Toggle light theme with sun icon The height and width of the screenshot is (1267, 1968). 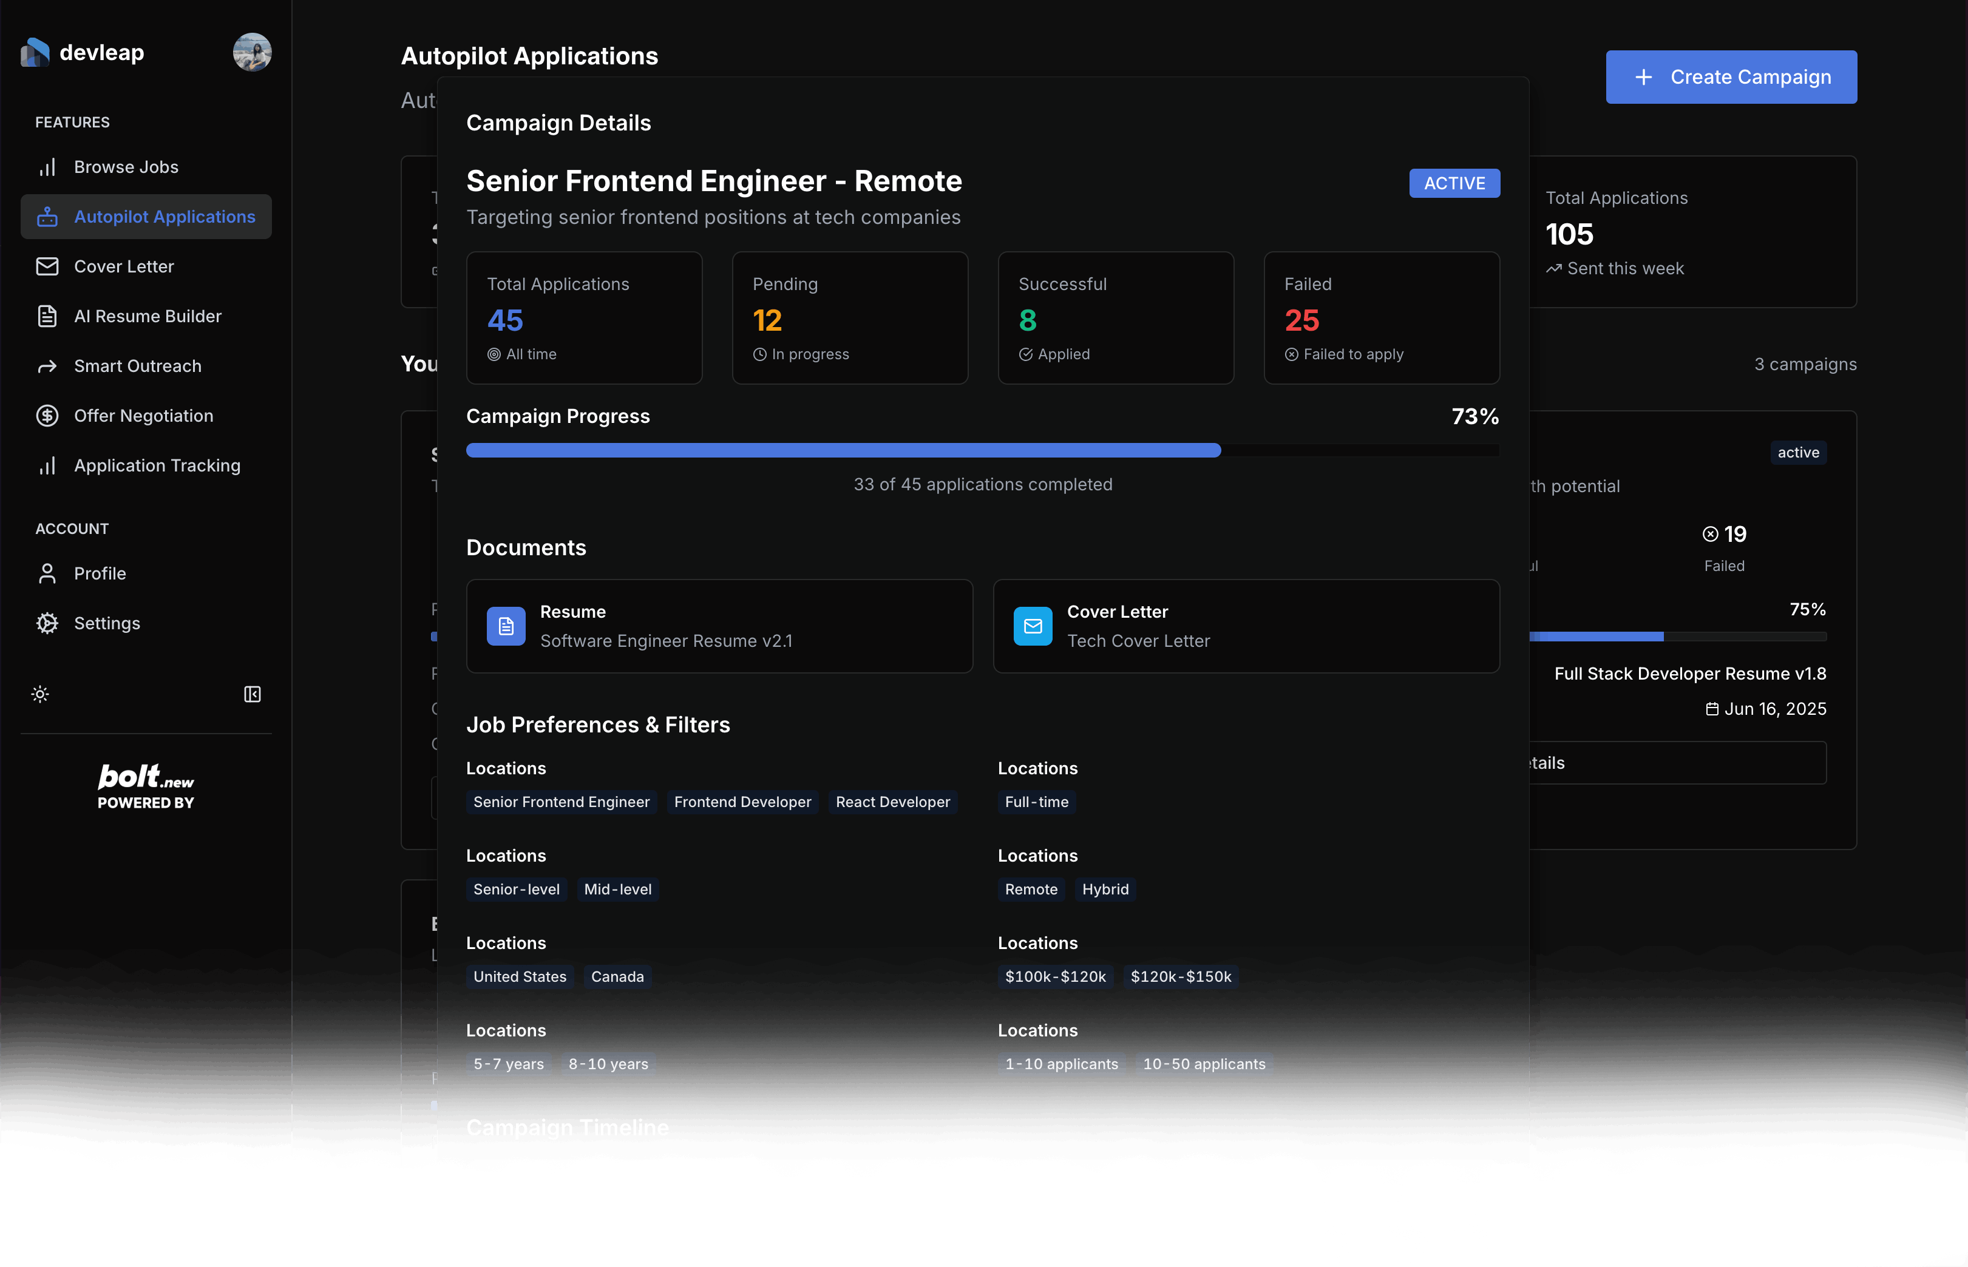point(39,694)
